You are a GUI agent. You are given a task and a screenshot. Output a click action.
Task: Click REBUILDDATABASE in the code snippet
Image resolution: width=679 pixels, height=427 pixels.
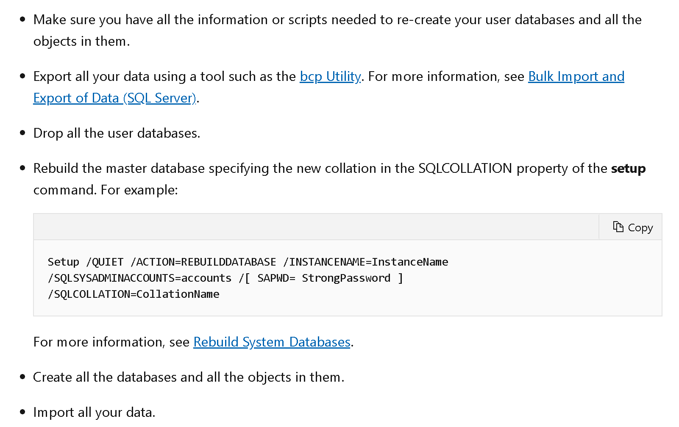[x=228, y=262]
